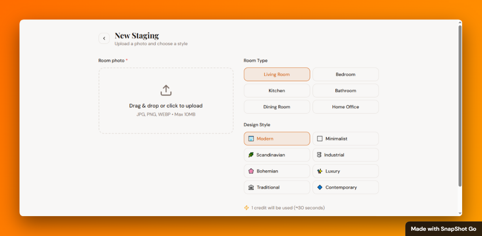482x236 pixels.
Task: Click the vertical scrollbar on the right
Action: [459, 118]
